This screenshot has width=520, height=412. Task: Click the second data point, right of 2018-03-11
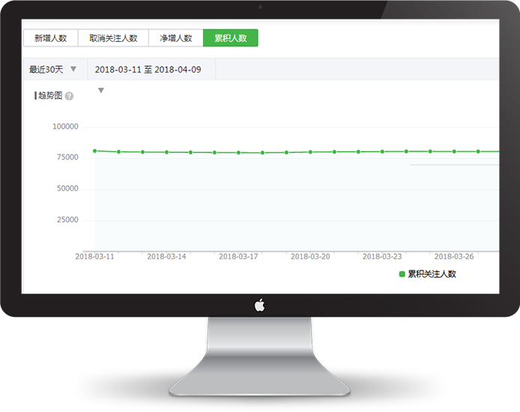(118, 152)
